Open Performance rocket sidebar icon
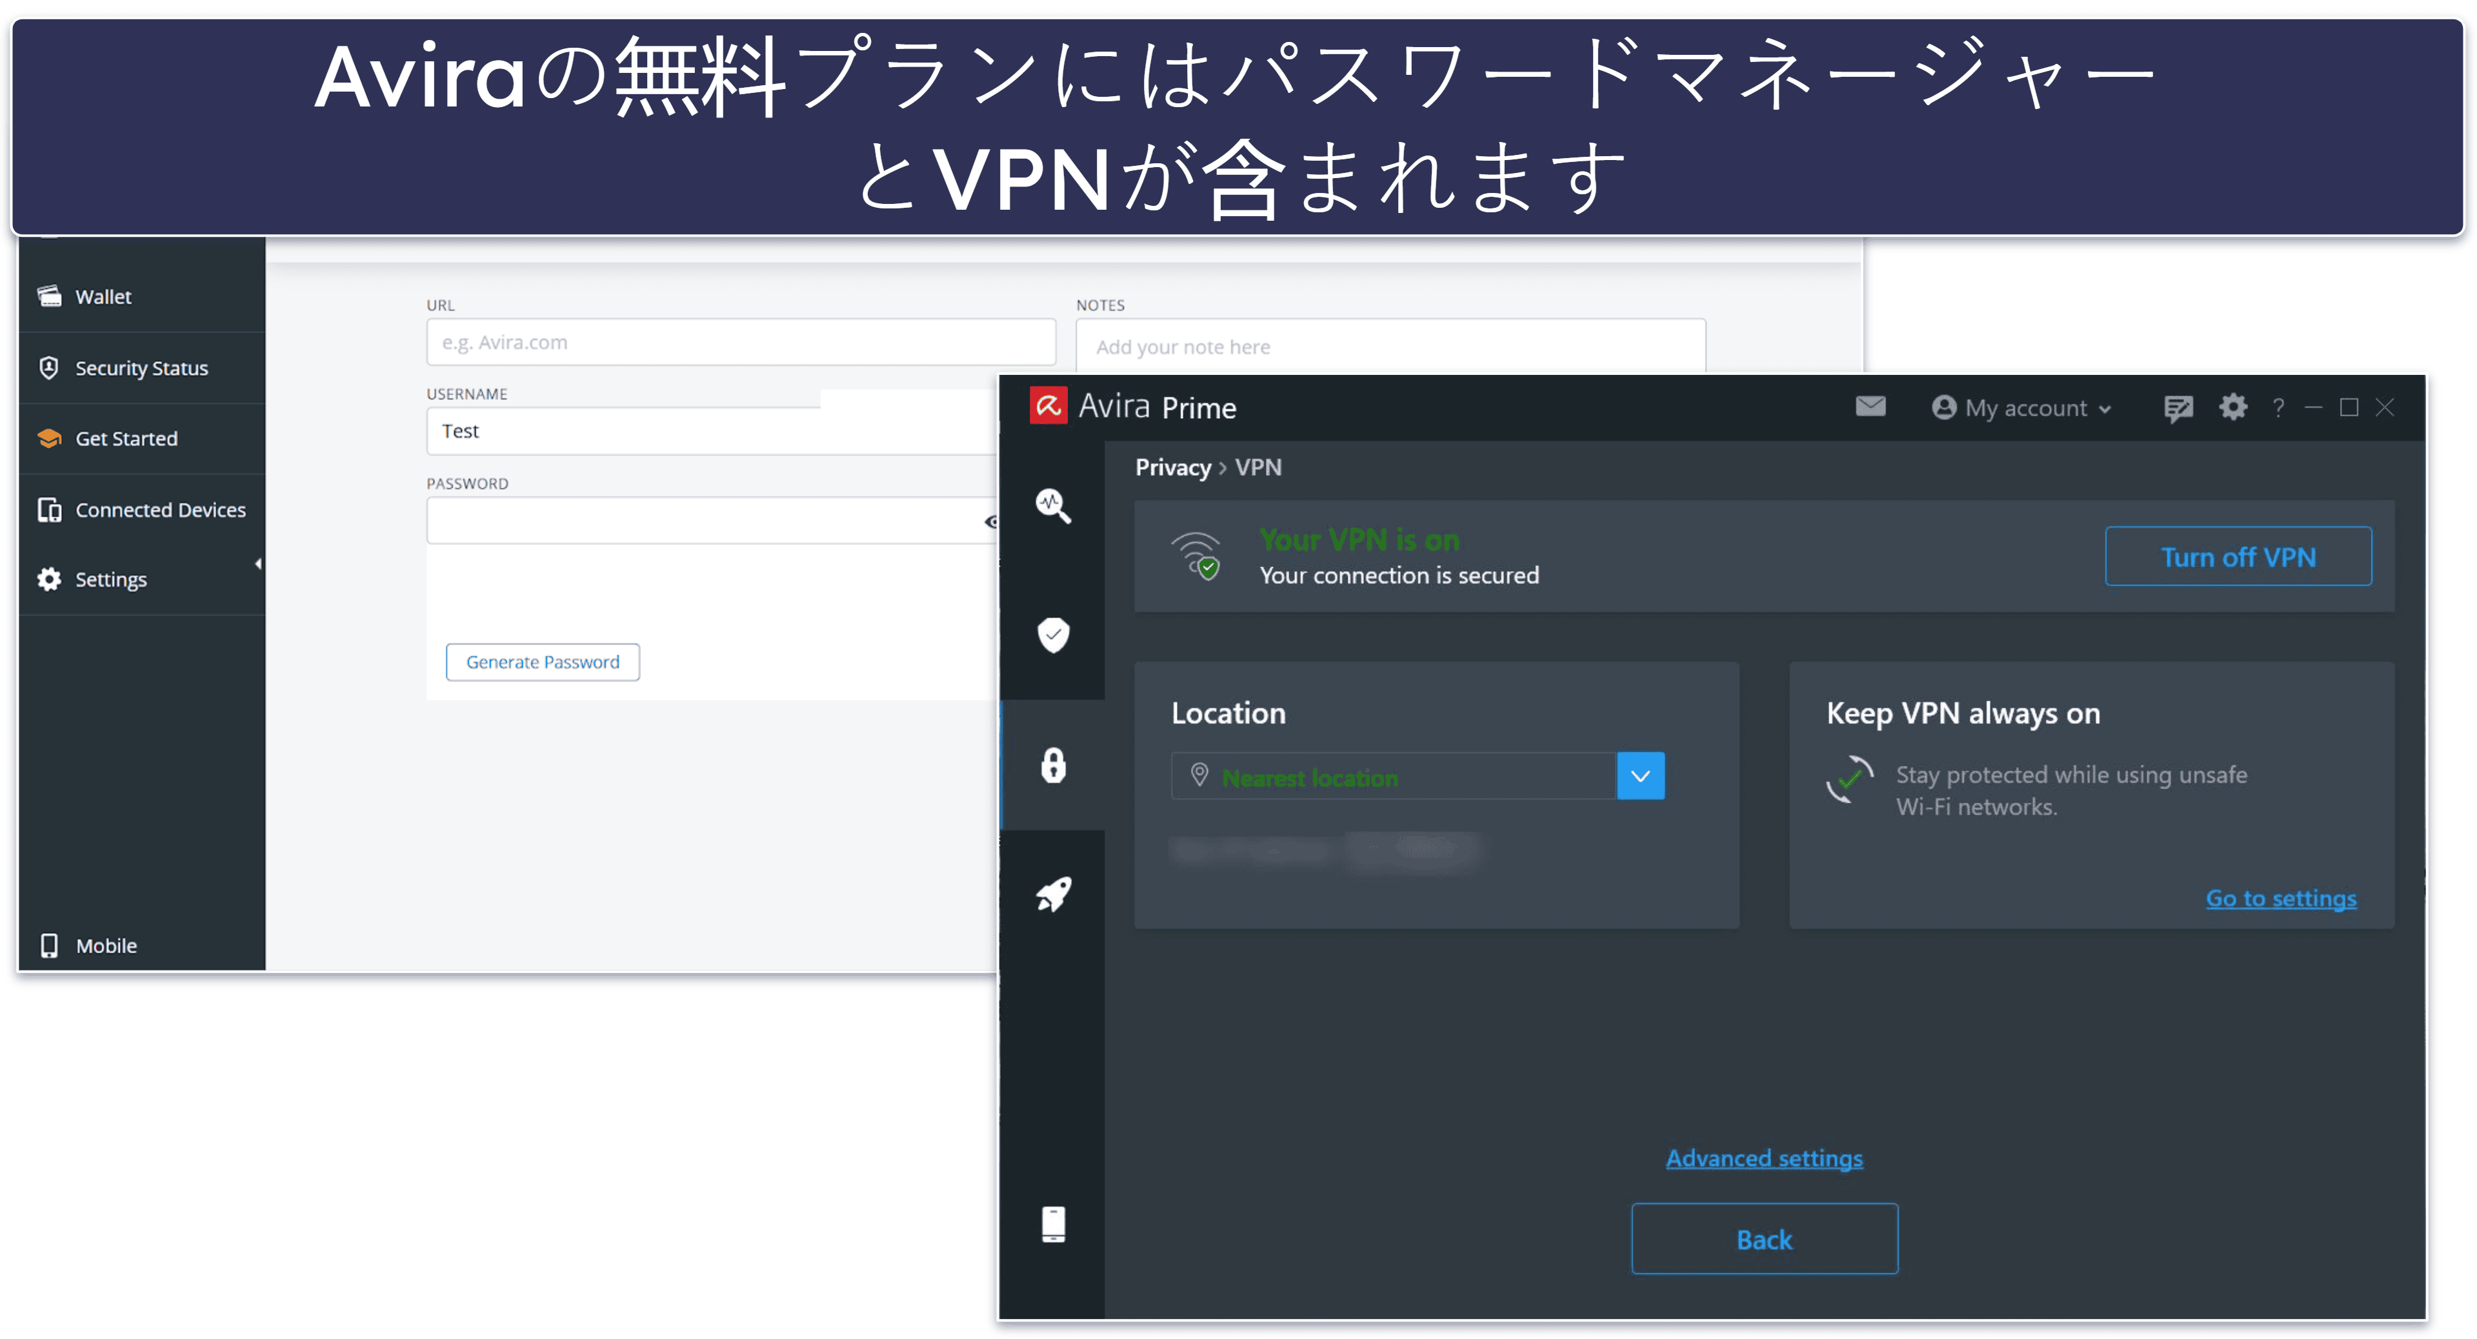The image size is (2477, 1339). [1053, 894]
